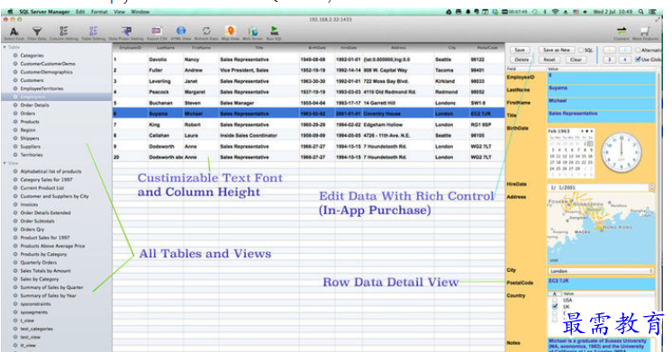The height and width of the screenshot is (352, 672).
Task: Select the Suppliers table
Action: [30, 147]
